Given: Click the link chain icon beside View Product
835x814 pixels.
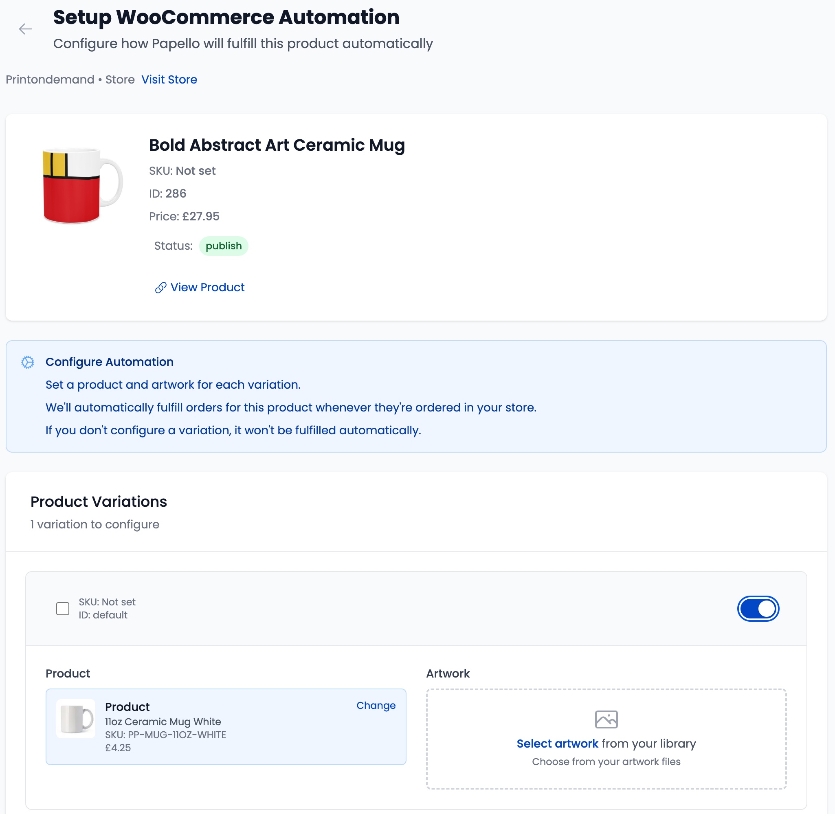Looking at the screenshot, I should 160,288.
